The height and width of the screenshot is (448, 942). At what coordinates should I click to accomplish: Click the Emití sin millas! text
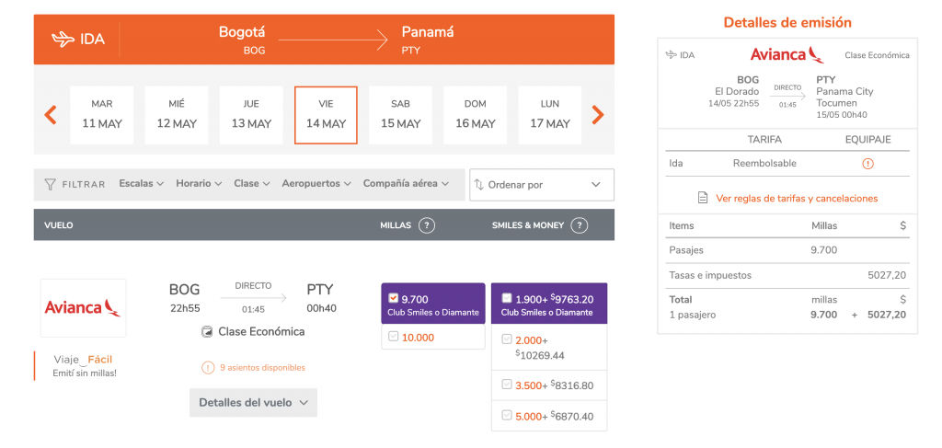85,373
